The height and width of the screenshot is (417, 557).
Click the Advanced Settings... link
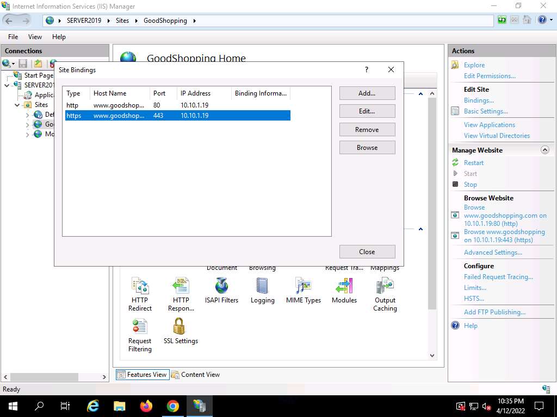tap(493, 252)
